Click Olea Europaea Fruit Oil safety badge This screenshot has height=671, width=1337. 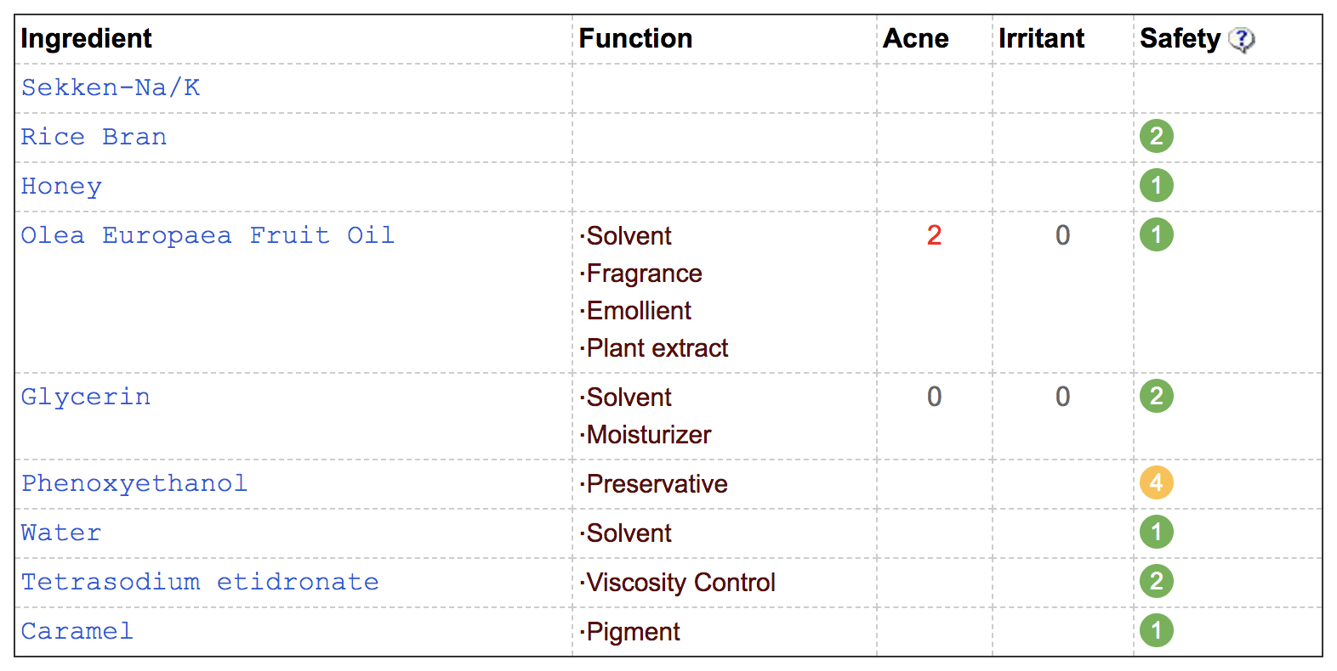coord(1157,234)
